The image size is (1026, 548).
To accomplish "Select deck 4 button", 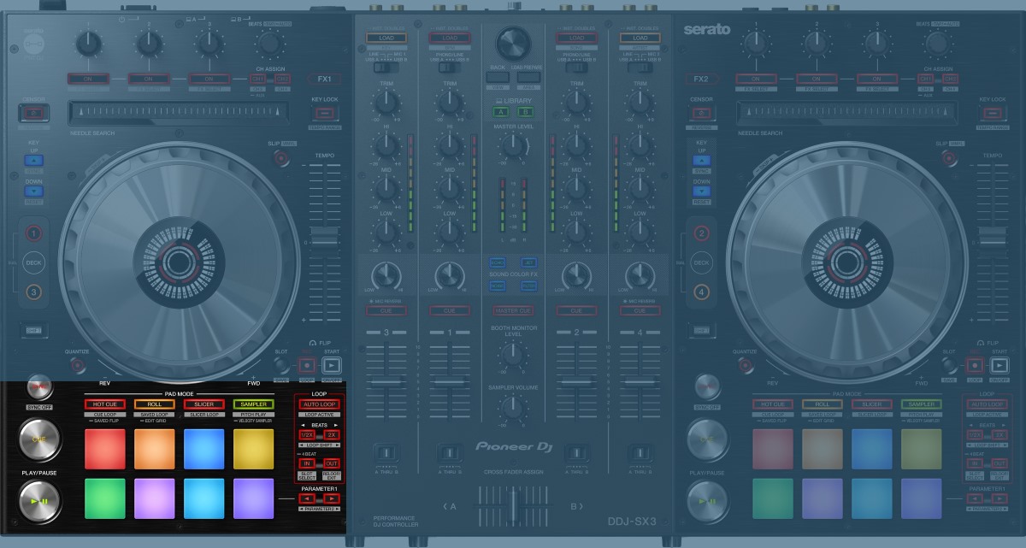I will pos(702,292).
